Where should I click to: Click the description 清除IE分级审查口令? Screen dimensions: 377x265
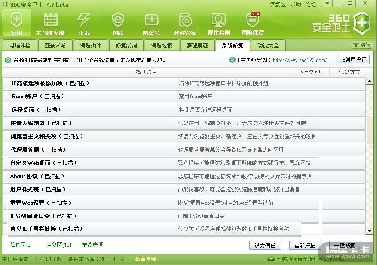click(201, 216)
